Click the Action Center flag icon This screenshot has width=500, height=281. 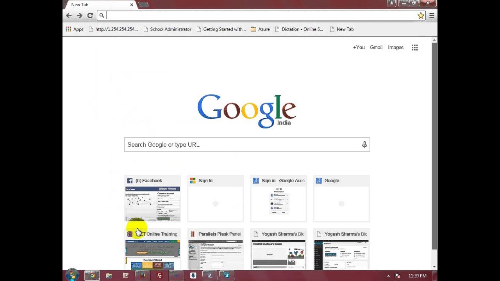pos(398,276)
